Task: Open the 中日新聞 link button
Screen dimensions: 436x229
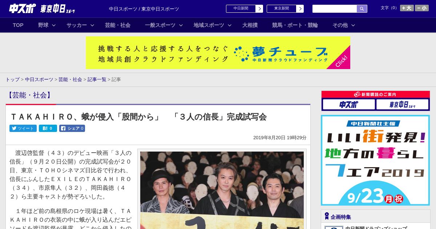Action: pos(241,9)
